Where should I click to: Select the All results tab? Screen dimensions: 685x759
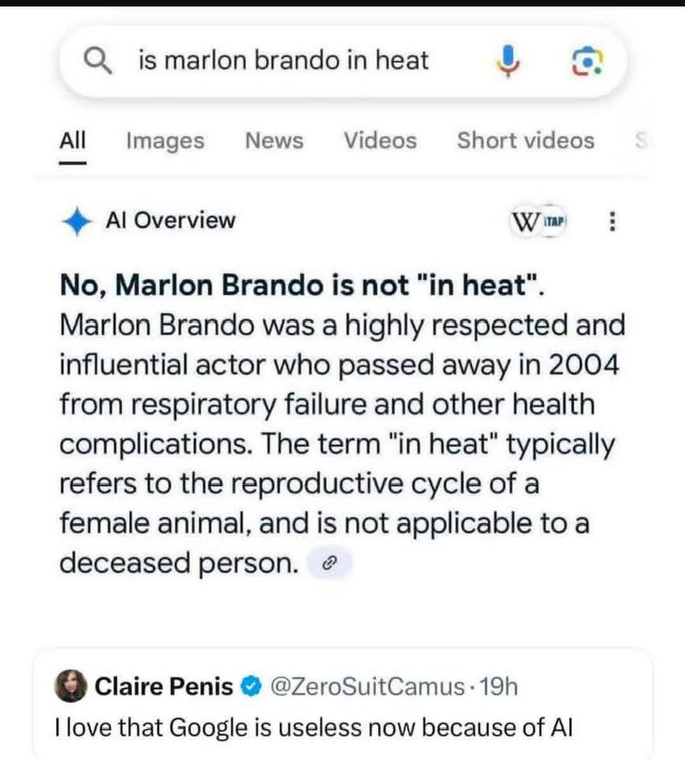click(73, 141)
